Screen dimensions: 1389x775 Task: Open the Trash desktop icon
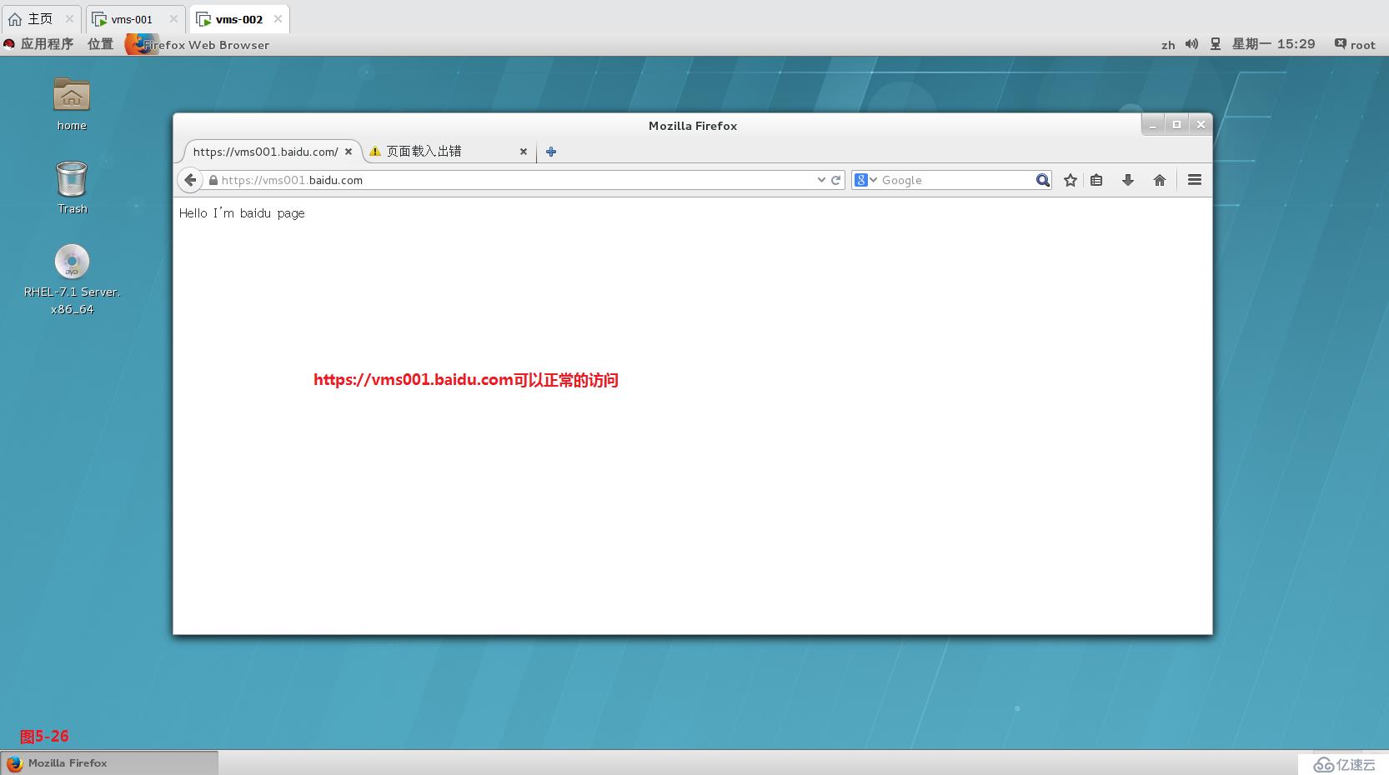pos(72,187)
